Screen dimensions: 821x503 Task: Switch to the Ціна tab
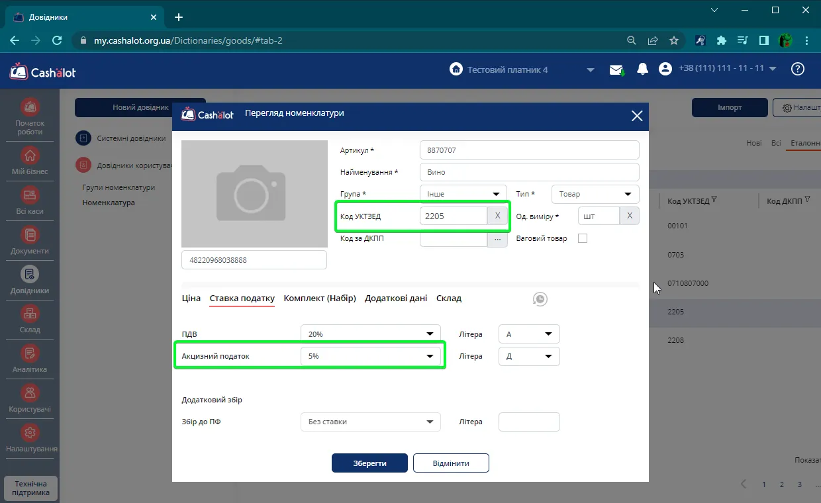click(x=191, y=298)
